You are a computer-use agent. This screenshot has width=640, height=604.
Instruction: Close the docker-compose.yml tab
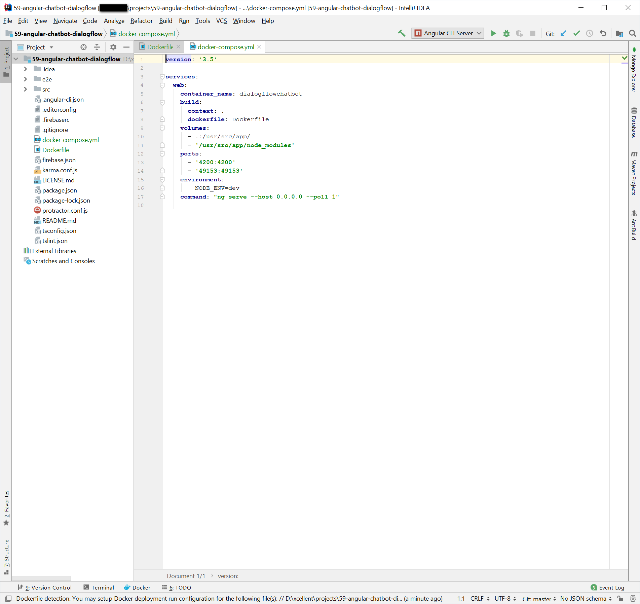(259, 47)
